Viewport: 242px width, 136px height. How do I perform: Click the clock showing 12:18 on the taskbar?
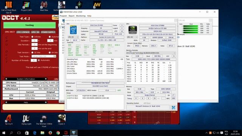pyautogui.click(x=235, y=131)
